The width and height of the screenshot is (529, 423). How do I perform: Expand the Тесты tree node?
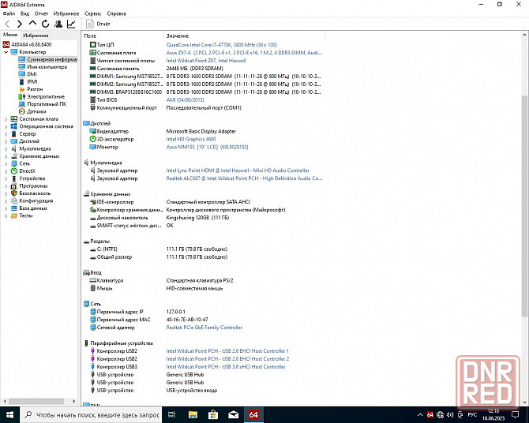[6, 215]
